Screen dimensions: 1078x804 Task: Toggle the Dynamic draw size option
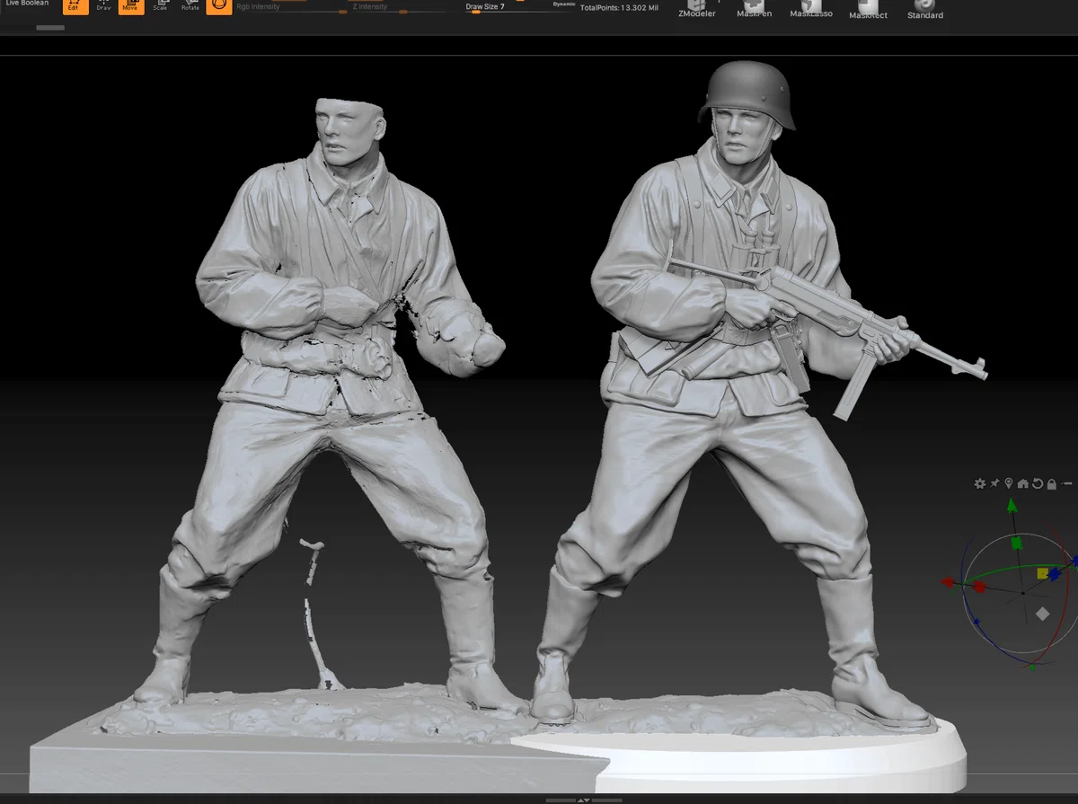pos(564,4)
